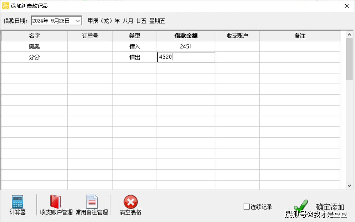The height and width of the screenshot is (222, 355).
Task: Click the 订单号 column header
Action: [90, 36]
